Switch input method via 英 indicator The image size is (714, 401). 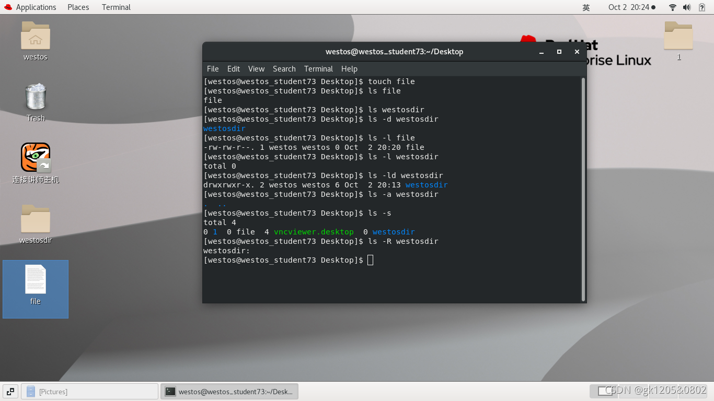coord(586,7)
